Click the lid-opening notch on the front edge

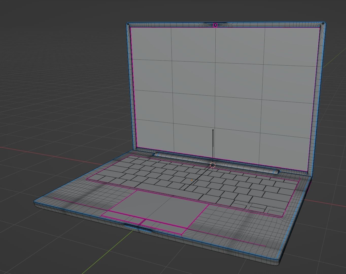tap(139, 228)
